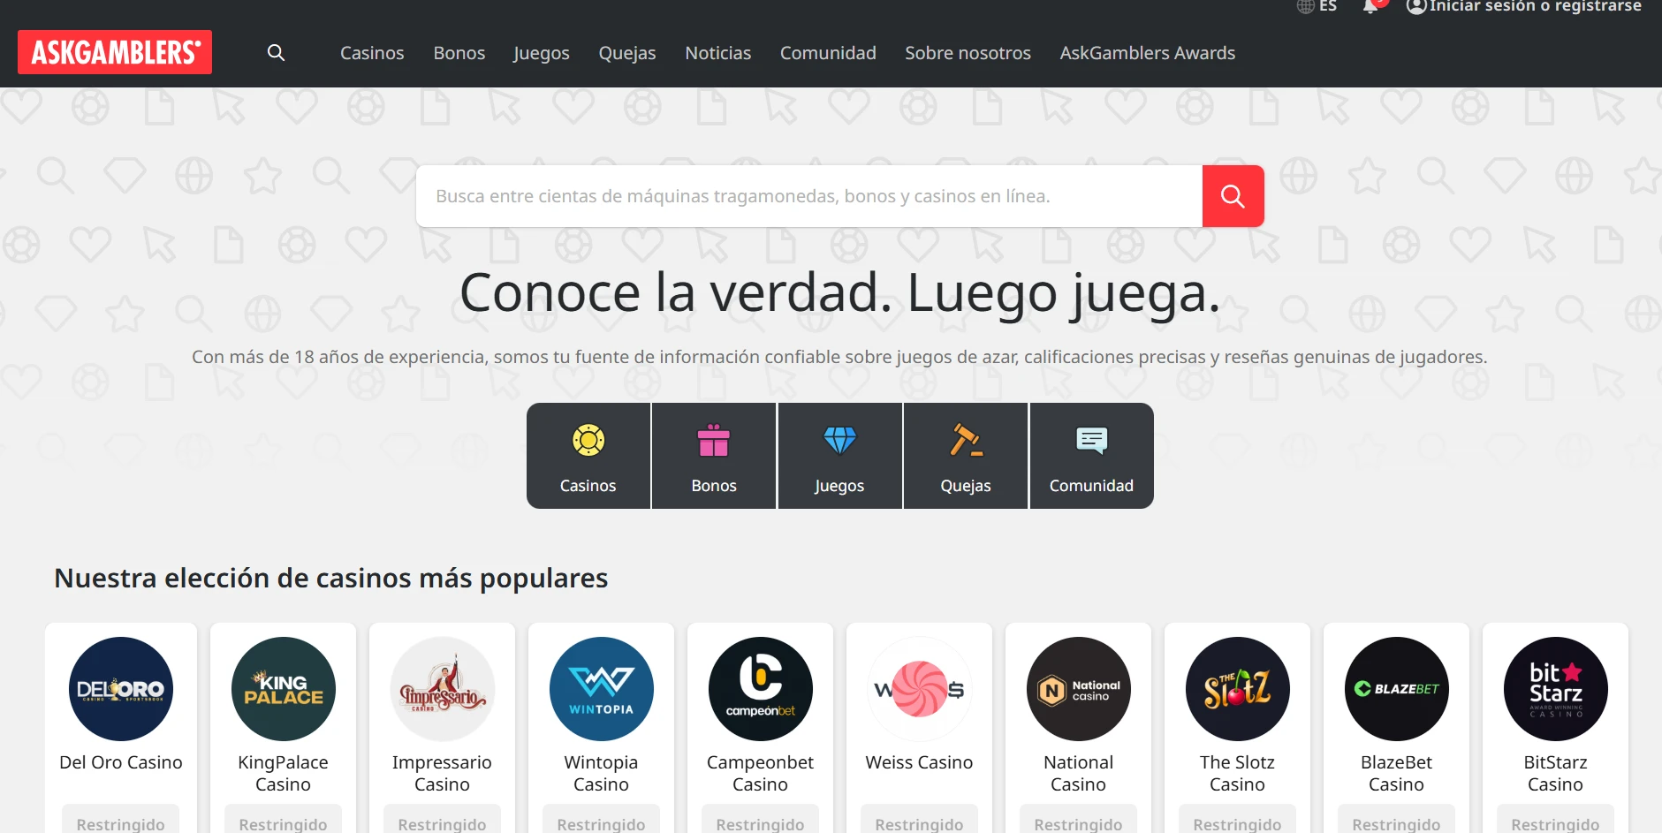
Task: Focus the main search input field
Action: 808,196
